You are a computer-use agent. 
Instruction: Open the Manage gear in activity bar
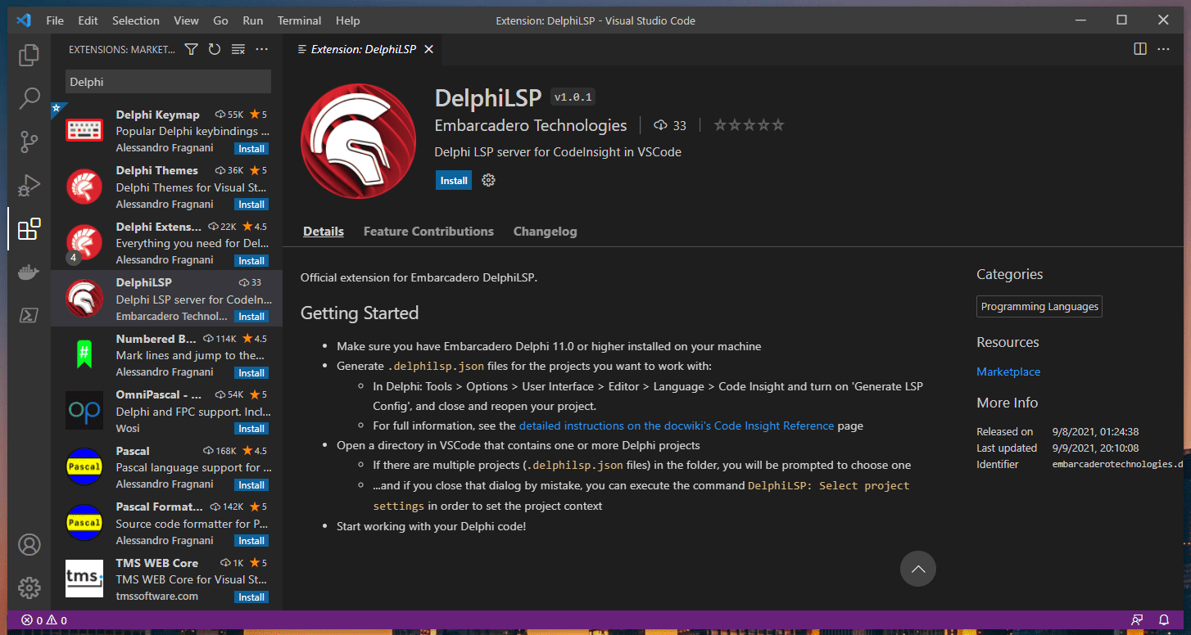[29, 588]
